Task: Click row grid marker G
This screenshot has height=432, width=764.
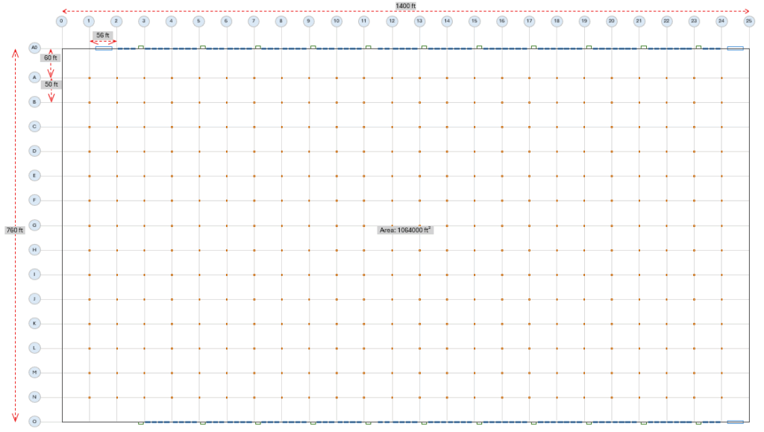Action: pos(34,225)
